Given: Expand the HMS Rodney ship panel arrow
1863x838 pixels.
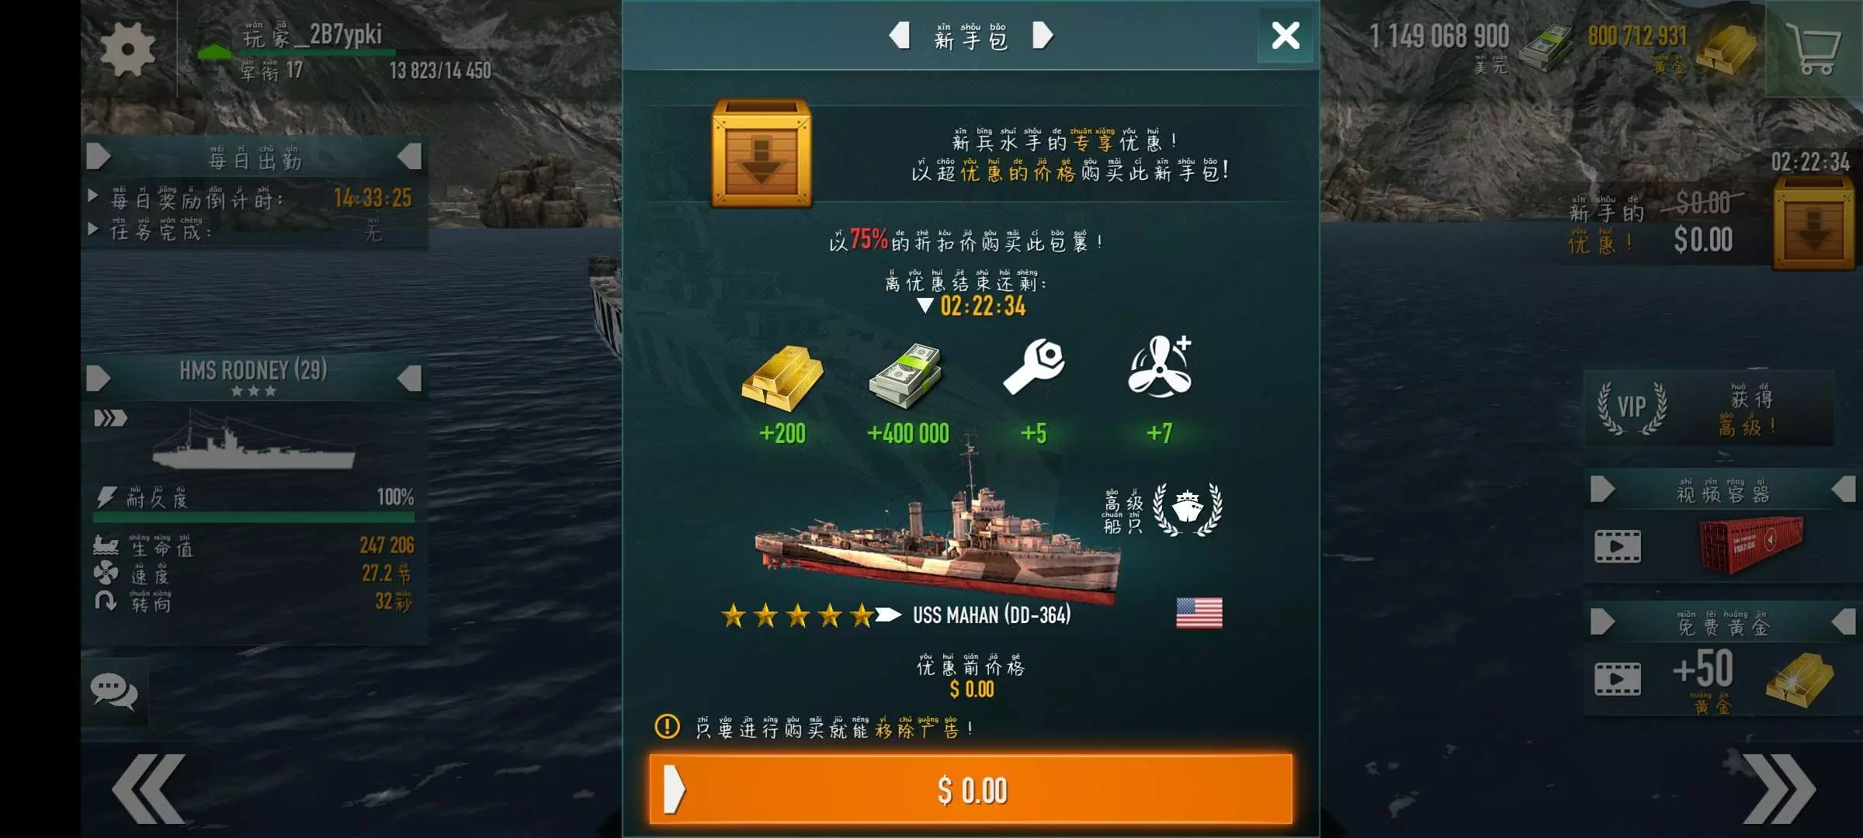Looking at the screenshot, I should [98, 378].
